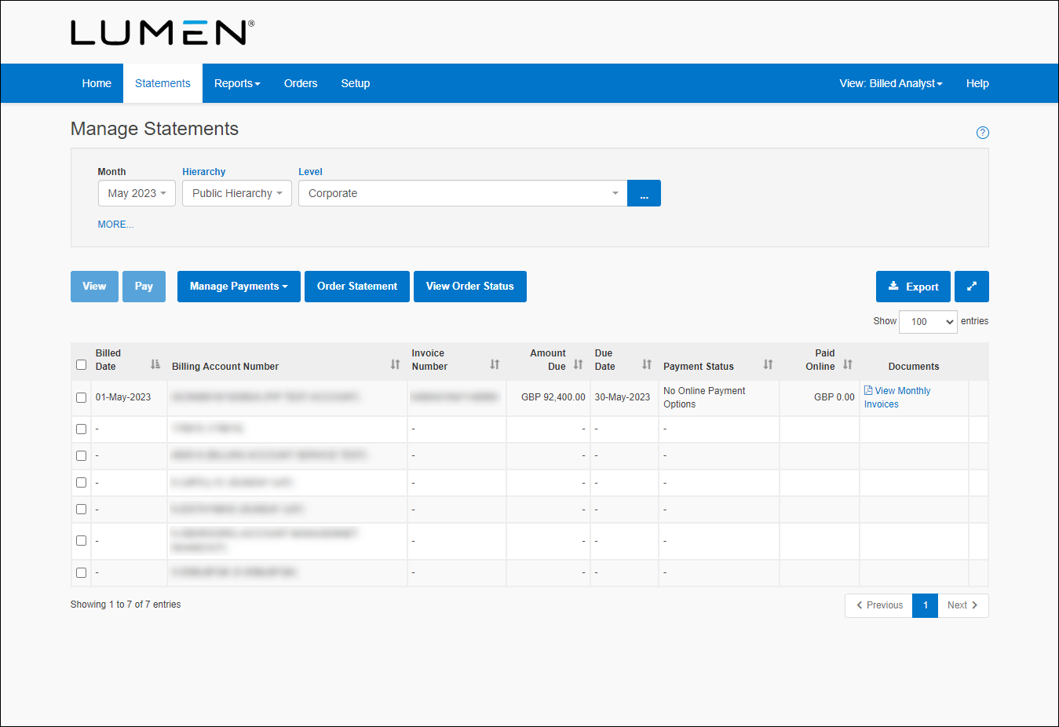The image size is (1059, 727).
Task: Open the Public Hierarchy dropdown
Action: coord(236,193)
